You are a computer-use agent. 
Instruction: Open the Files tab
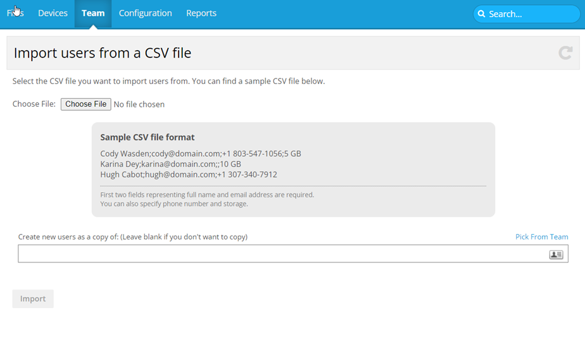15,13
